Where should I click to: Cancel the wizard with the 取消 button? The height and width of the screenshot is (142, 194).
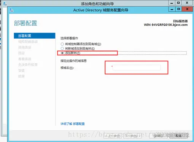178,136
